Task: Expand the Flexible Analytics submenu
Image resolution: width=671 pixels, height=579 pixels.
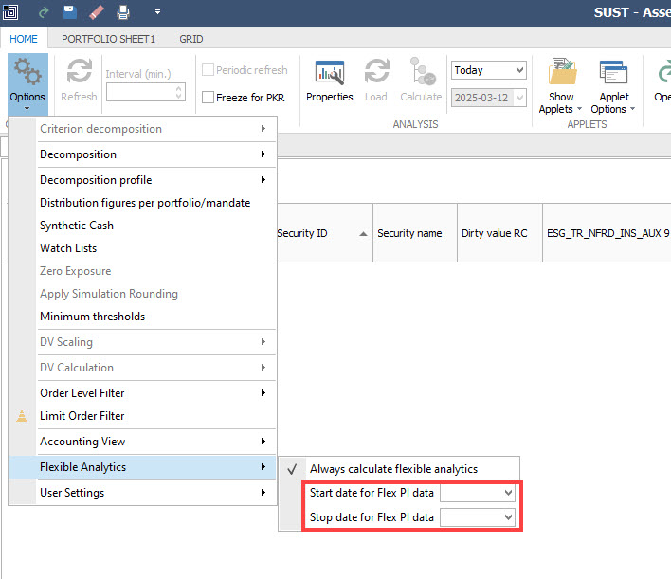Action: pyautogui.click(x=143, y=467)
